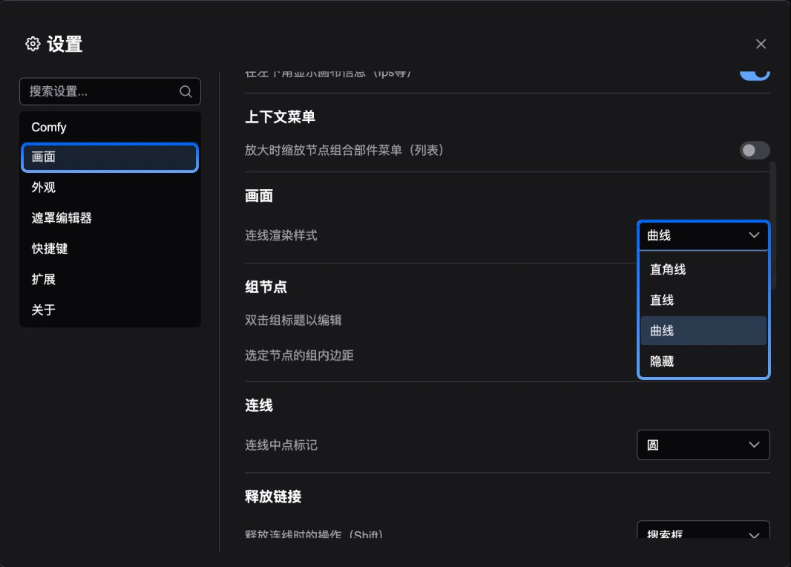Open the 释放连线时的操作 dropdown
The image size is (791, 567).
pyautogui.click(x=703, y=533)
